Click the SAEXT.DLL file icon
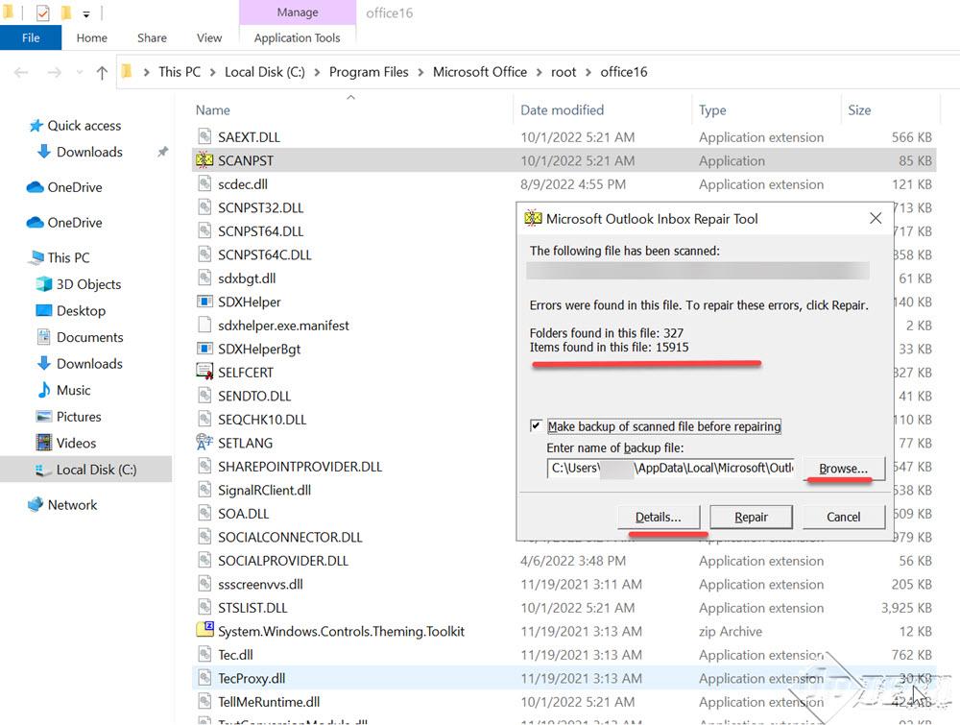 click(204, 136)
